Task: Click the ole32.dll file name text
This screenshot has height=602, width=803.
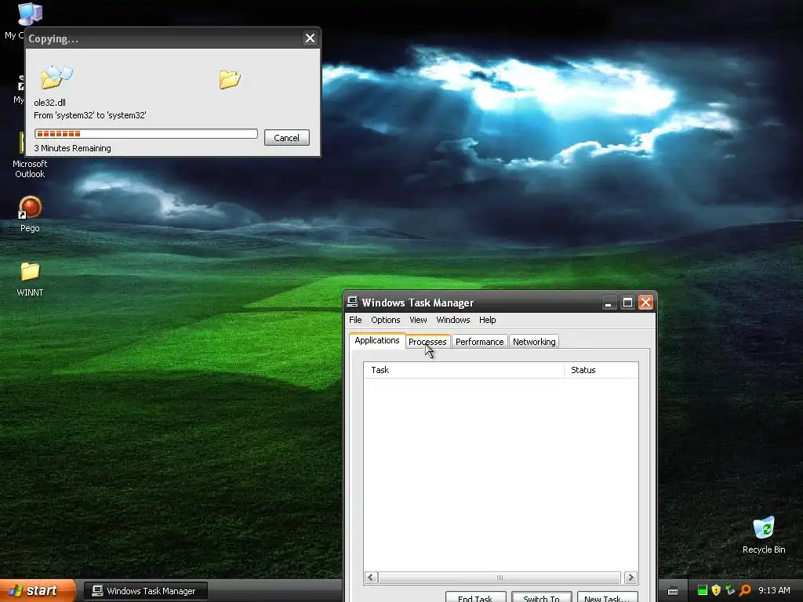Action: click(x=49, y=103)
